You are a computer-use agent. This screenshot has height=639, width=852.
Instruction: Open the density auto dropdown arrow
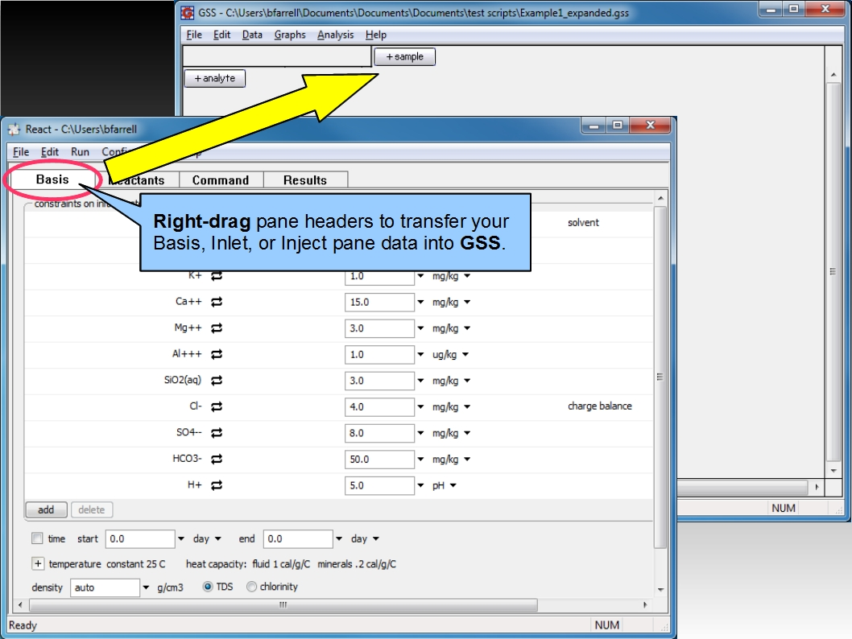[147, 587]
